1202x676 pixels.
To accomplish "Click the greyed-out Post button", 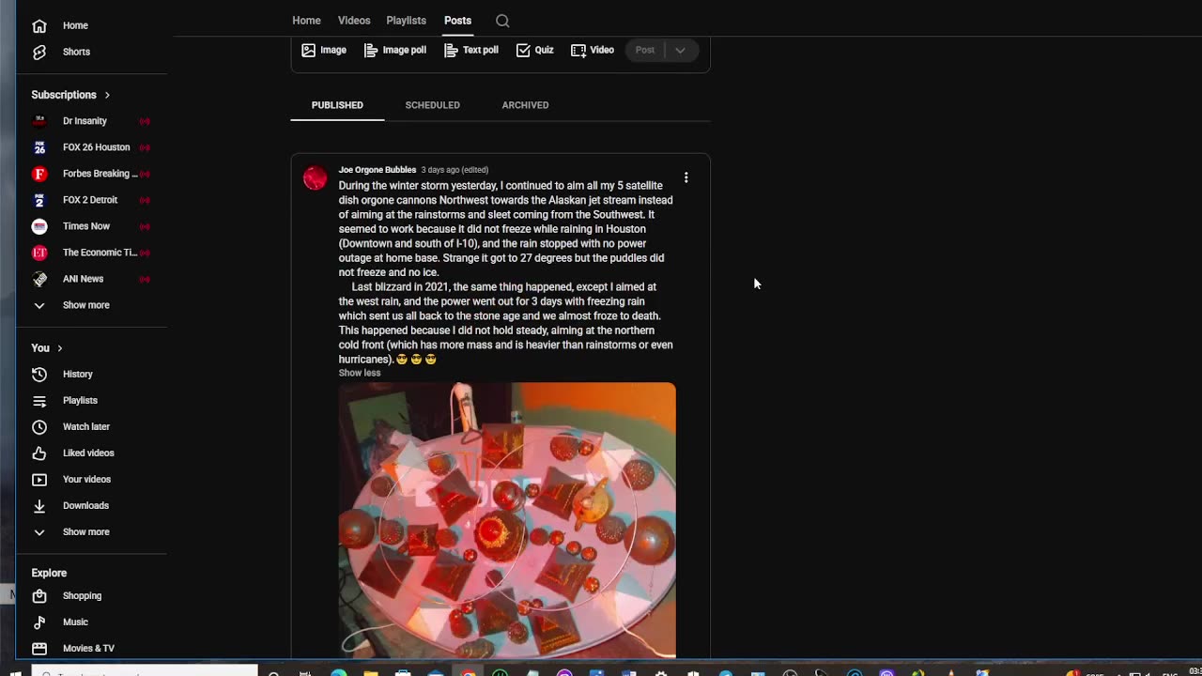I will 645,50.
